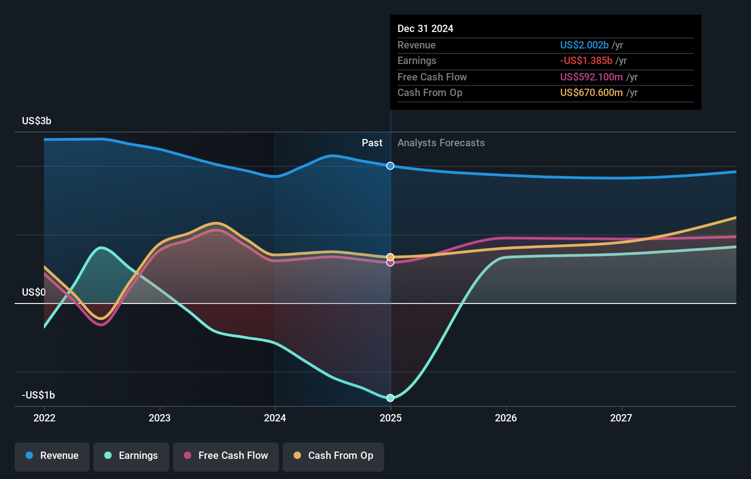Click the Free Cash Flow marker at 2025

(x=390, y=263)
